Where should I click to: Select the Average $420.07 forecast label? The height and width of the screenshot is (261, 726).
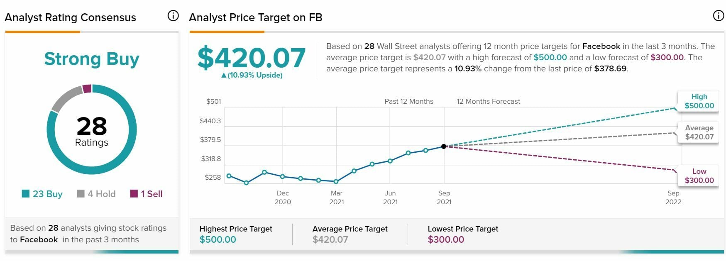tap(699, 132)
